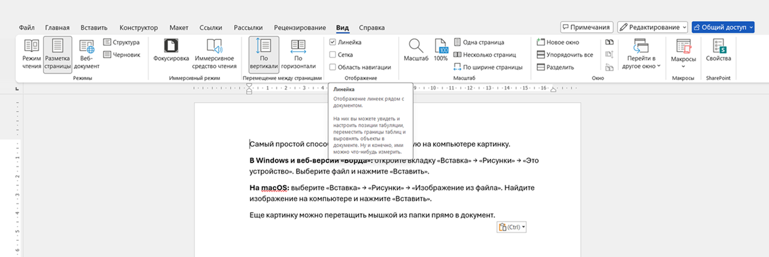Switch to the References (Ссылки) tab
769x257 pixels.
pyautogui.click(x=211, y=28)
